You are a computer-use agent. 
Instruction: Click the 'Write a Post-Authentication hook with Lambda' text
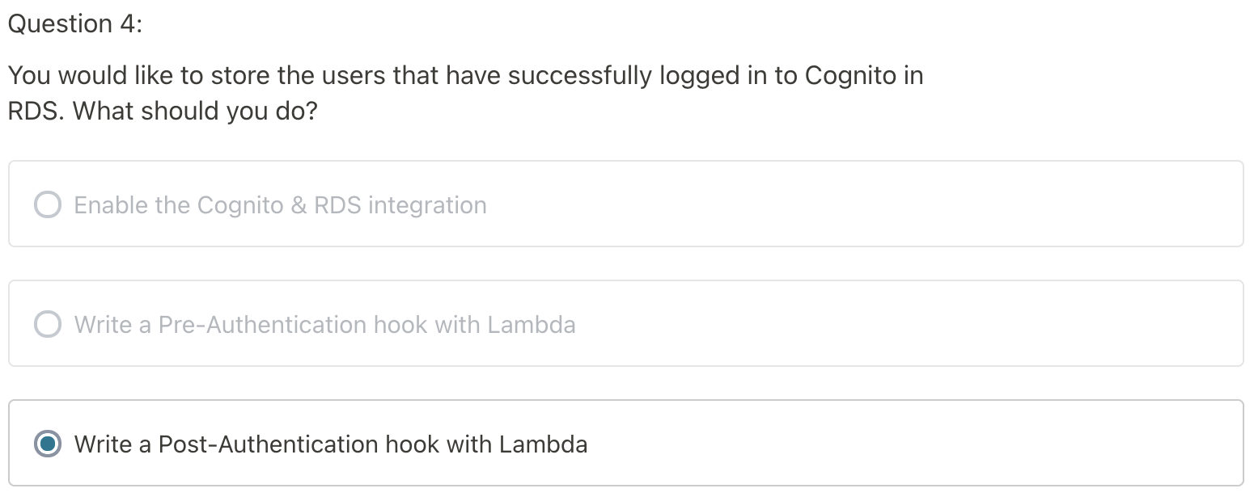tap(330, 444)
